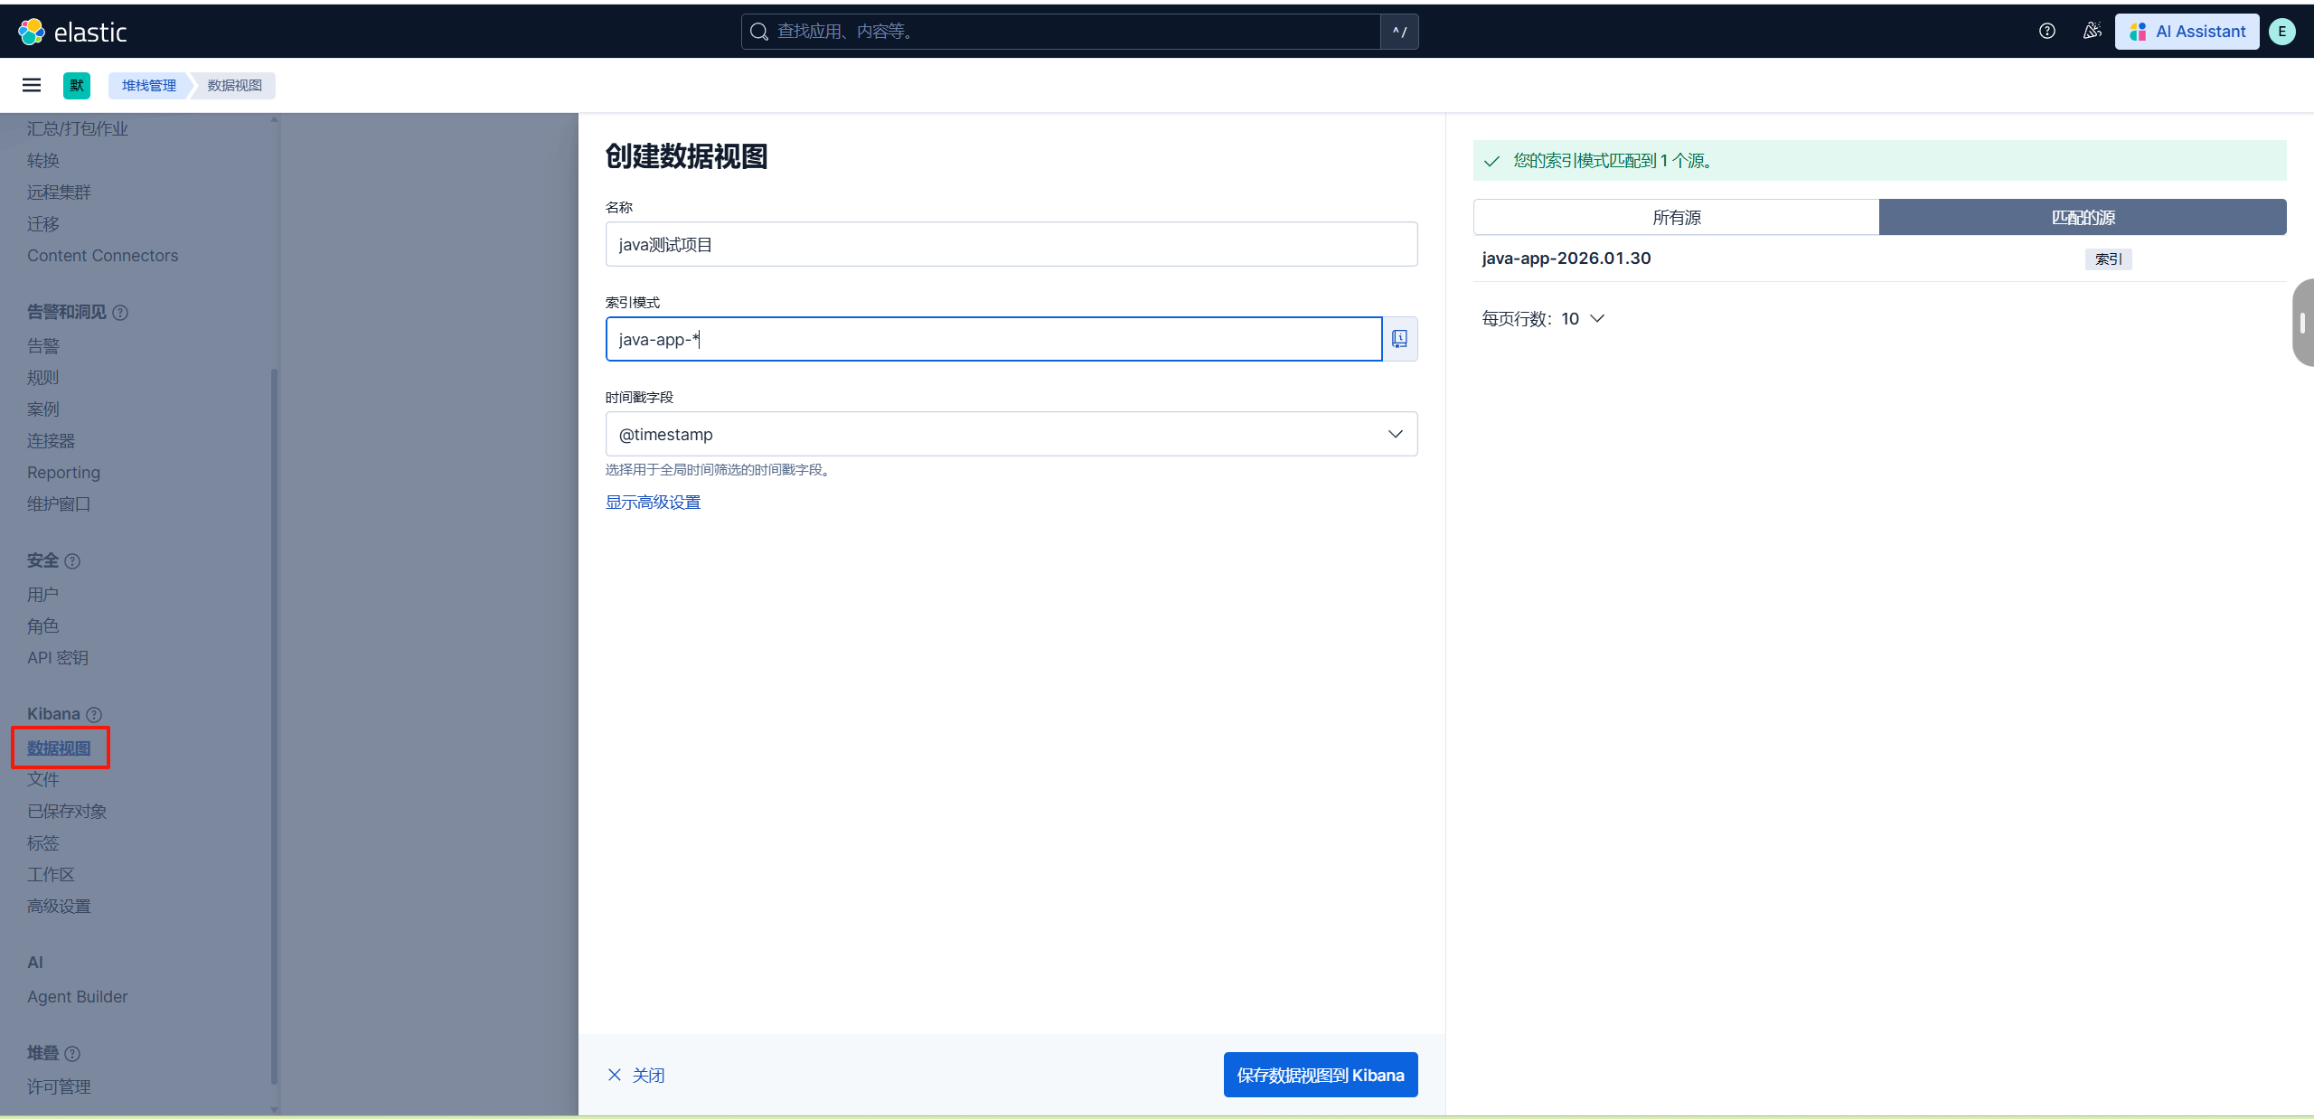Open the newsfeed icon in header
Image resolution: width=2314 pixels, height=1119 pixels.
click(2092, 32)
